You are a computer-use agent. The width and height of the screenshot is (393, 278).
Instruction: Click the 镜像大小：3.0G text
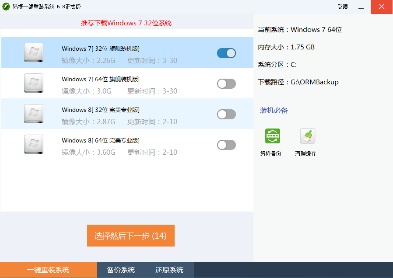click(87, 91)
